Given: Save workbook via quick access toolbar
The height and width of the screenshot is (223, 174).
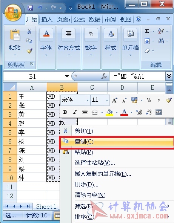Looking at the screenshot, I should [30, 8].
